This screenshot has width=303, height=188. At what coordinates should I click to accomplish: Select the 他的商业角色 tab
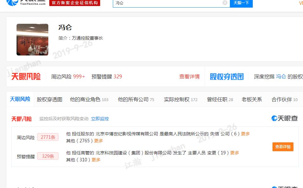(89, 99)
